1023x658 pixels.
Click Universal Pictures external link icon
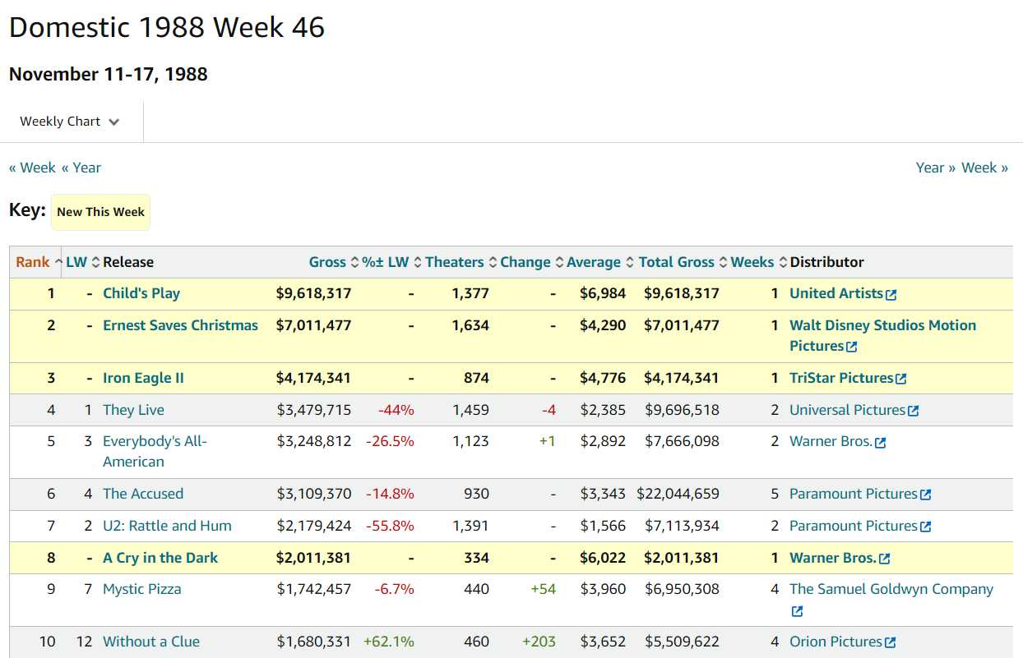click(914, 412)
